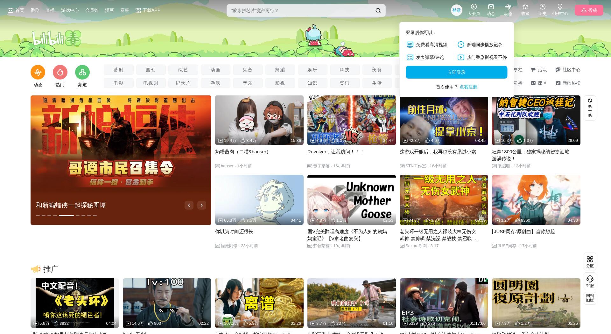Show previous carousel banner arrow
The image size is (611, 334).
point(189,205)
